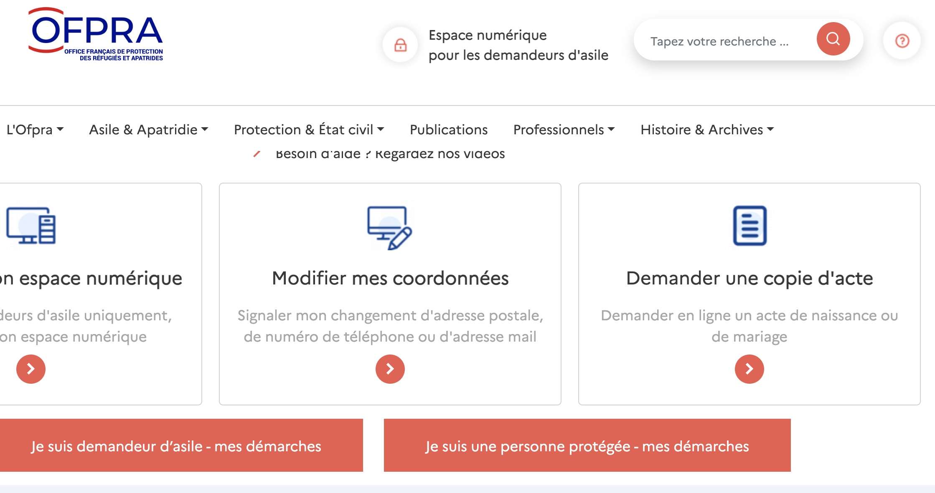Open Protection & État civil dropdown

[x=309, y=130]
